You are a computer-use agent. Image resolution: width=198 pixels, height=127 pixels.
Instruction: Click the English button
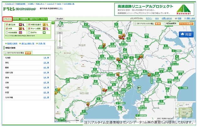(60, 19)
